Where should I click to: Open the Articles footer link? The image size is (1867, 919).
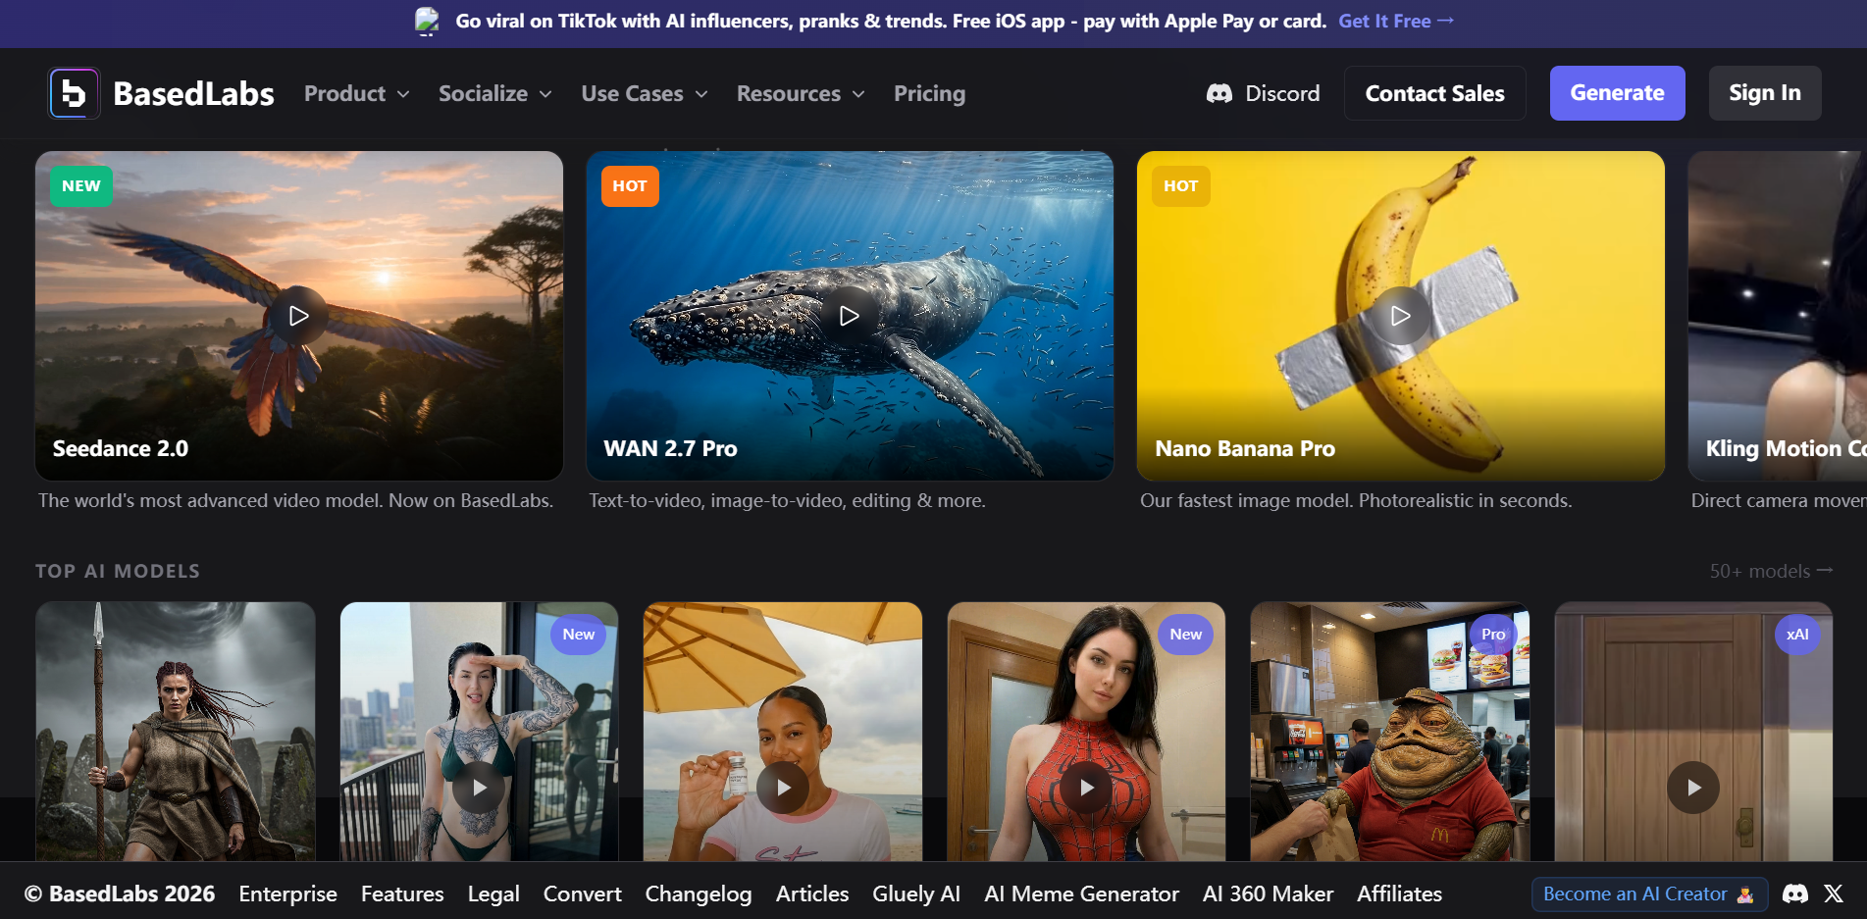(x=812, y=893)
